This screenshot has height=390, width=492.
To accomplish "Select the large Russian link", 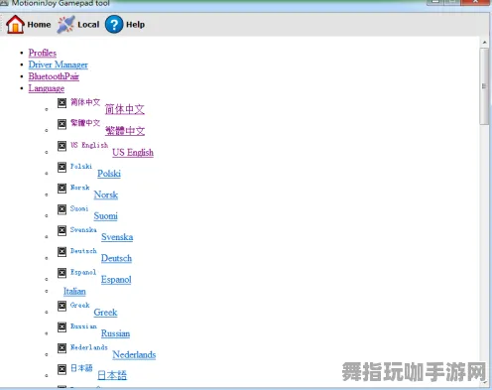I will [x=115, y=333].
